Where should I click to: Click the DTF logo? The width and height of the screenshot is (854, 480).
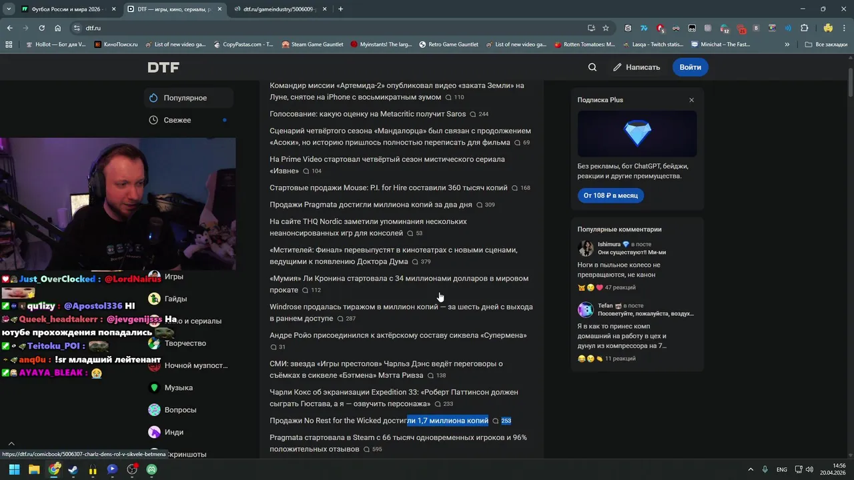[163, 67]
